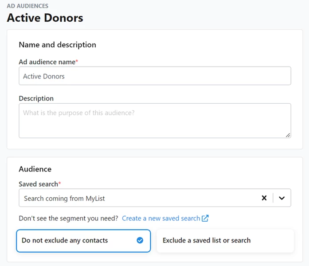This screenshot has width=309, height=266.
Task: Choose Exclude a saved list or search
Action: (x=225, y=241)
